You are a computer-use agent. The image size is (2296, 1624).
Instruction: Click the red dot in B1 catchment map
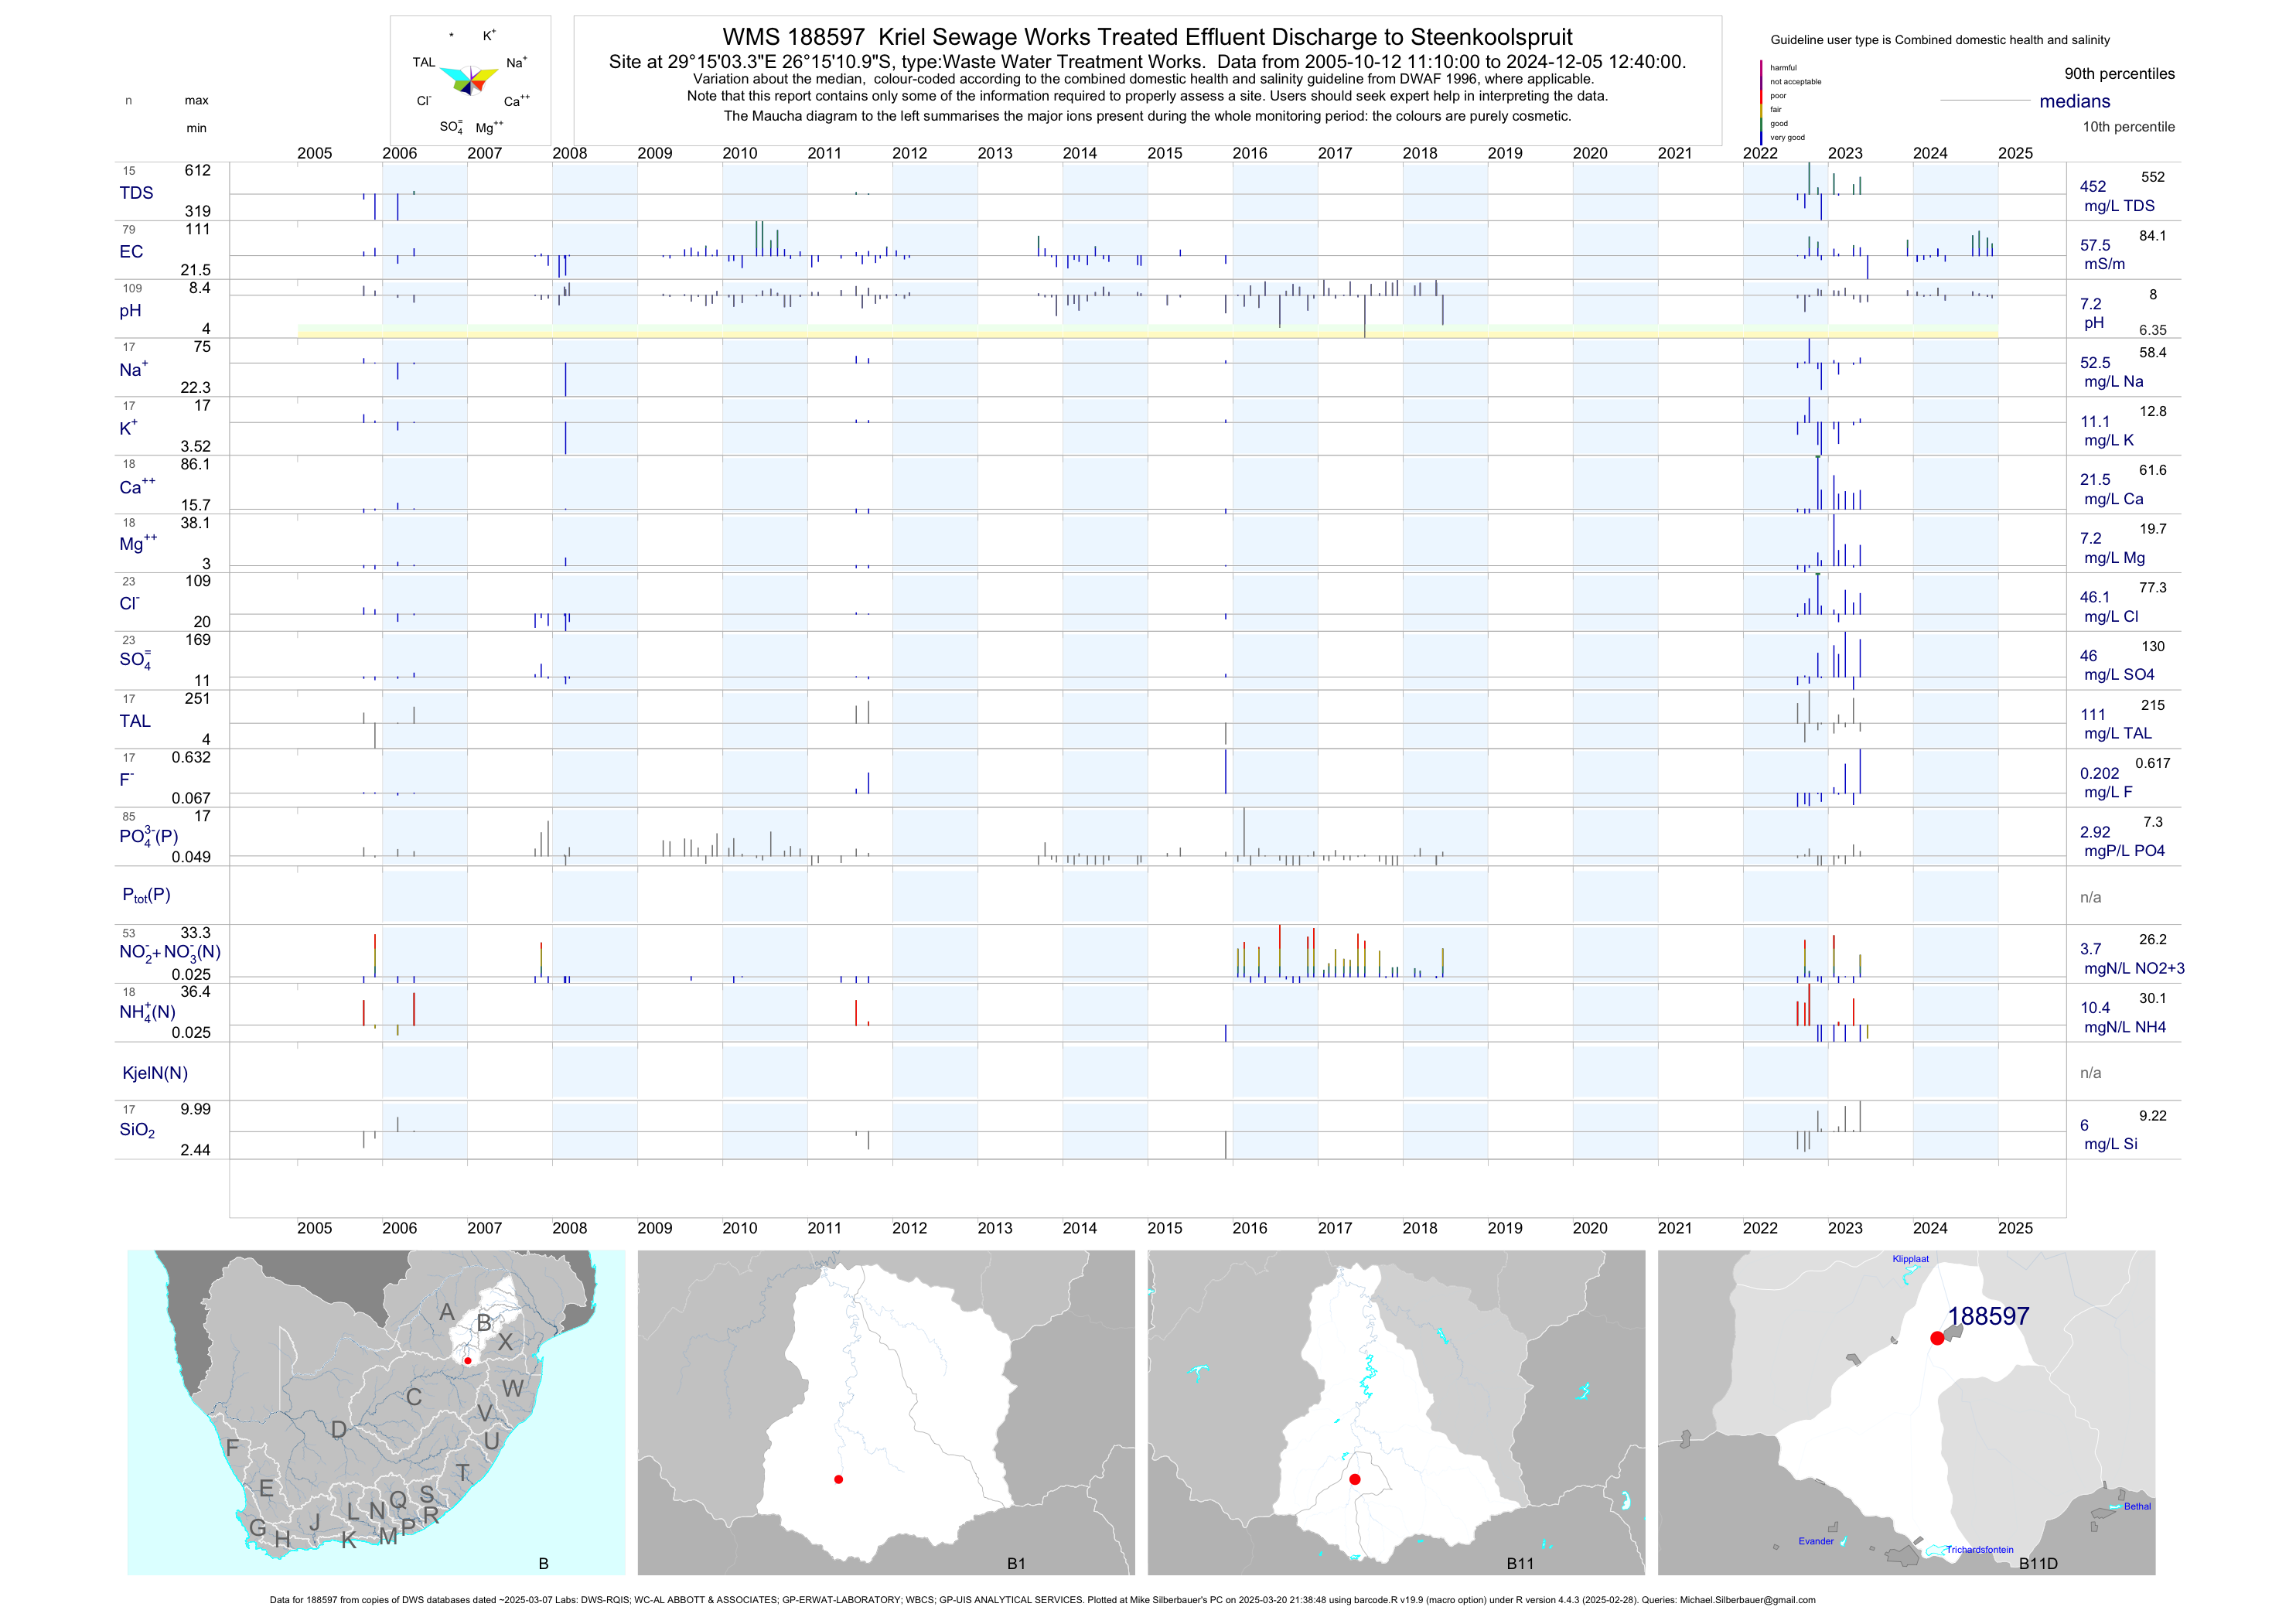(838, 1479)
